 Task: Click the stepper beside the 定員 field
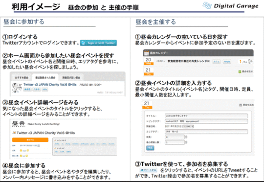tap(186, 137)
